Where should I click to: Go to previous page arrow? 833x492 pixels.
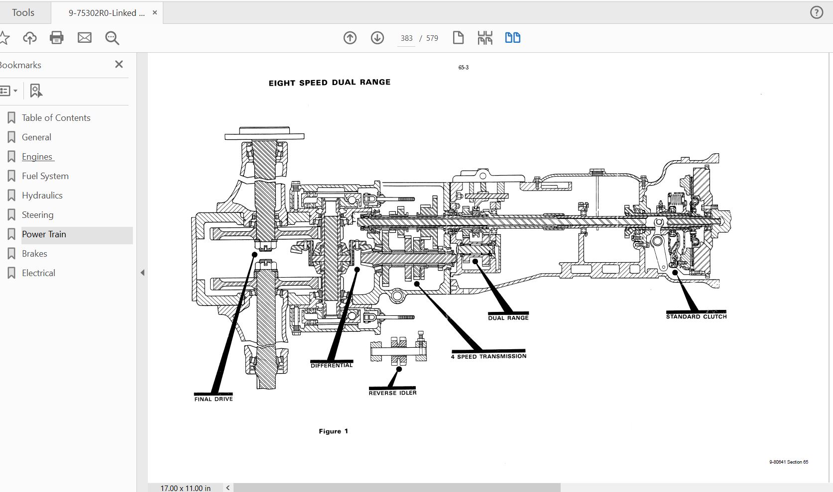click(350, 38)
